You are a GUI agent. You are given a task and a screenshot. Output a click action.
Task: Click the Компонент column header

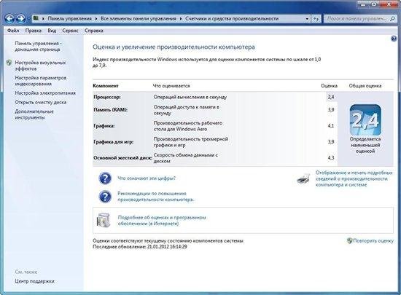(x=106, y=86)
